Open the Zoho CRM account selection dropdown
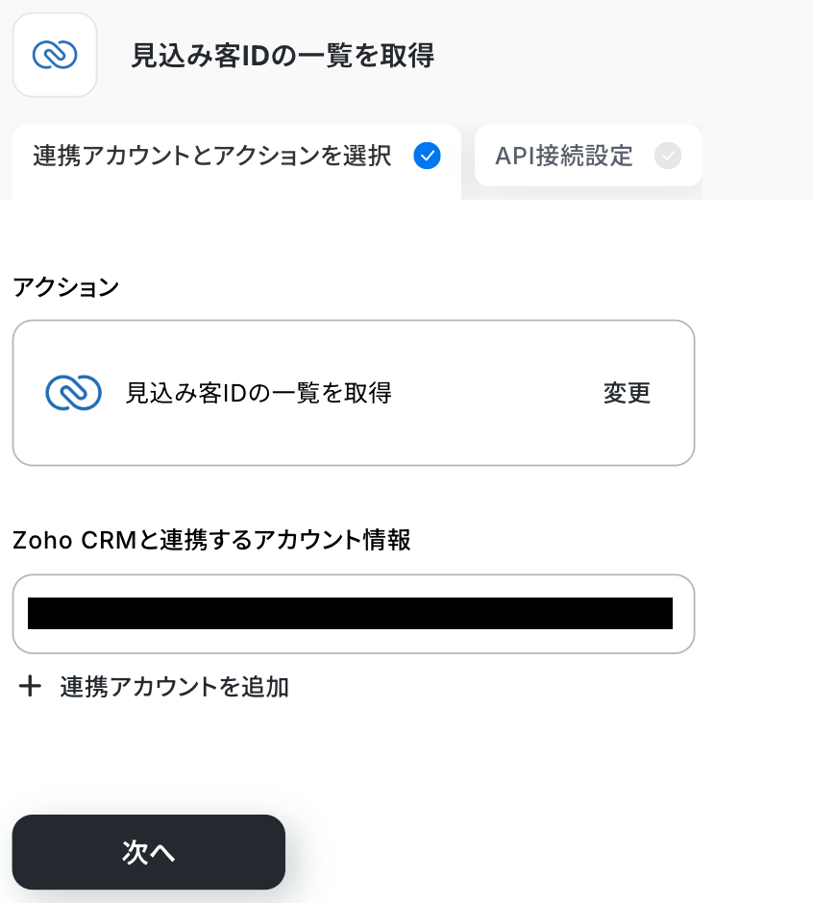813x903 pixels. 354,614
